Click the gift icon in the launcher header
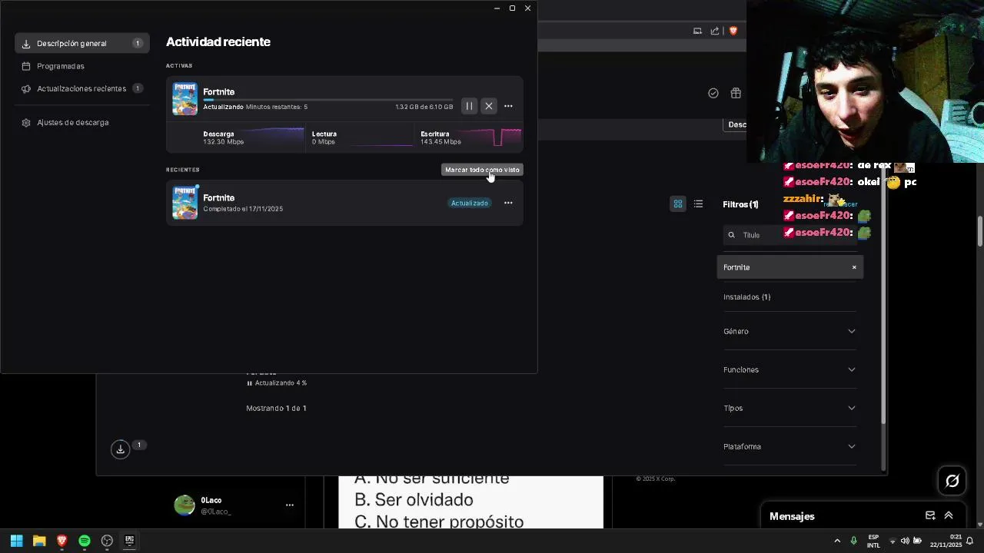The width and height of the screenshot is (984, 553). (736, 93)
